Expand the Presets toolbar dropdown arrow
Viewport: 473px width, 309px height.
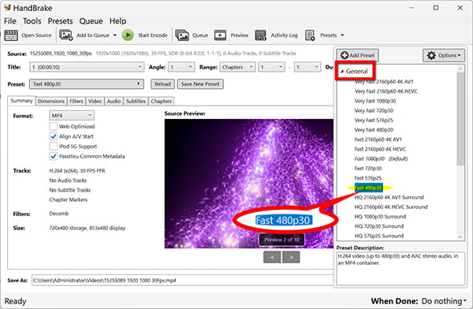tap(342, 35)
